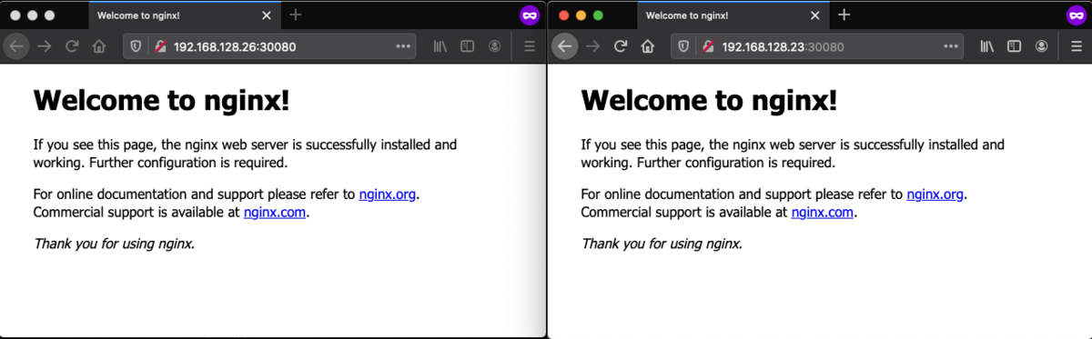Click 'Welcome to nginx!' heading in left window
1092x339 pixels.
click(x=162, y=100)
